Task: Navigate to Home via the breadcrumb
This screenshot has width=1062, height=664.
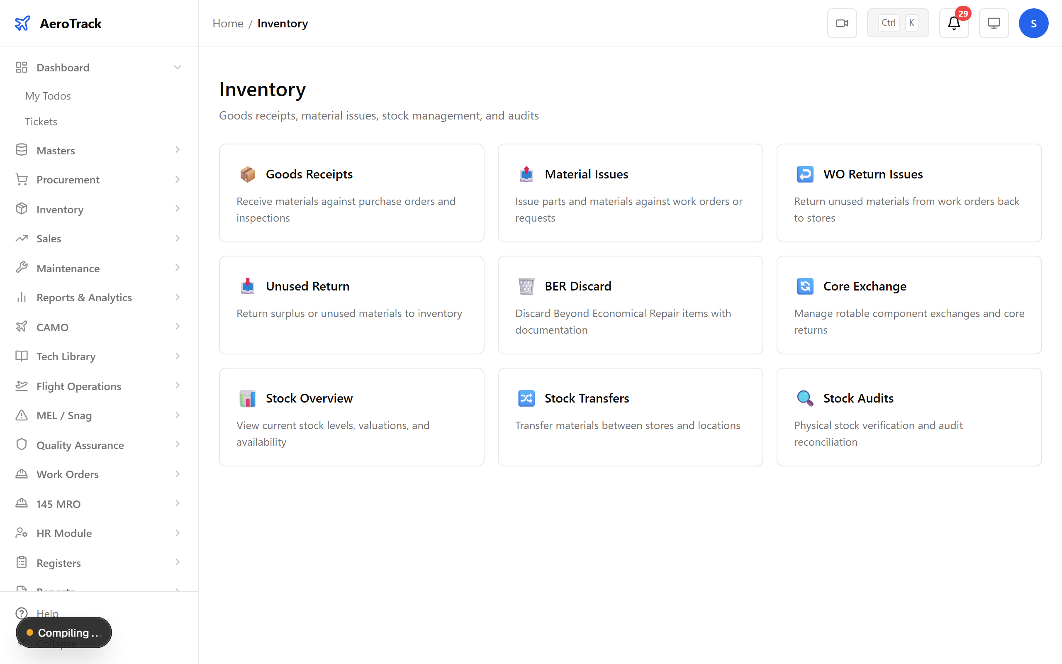Action: [228, 23]
